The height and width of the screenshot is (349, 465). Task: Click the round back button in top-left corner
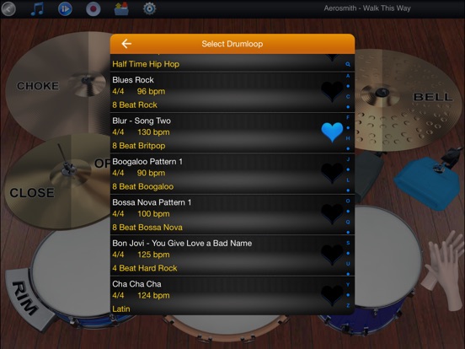(8, 9)
